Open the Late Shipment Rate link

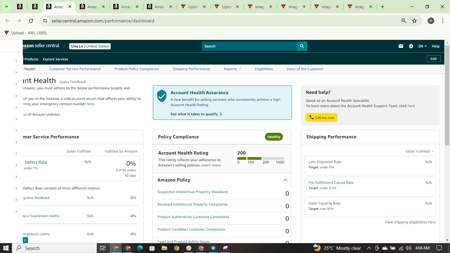(325, 162)
